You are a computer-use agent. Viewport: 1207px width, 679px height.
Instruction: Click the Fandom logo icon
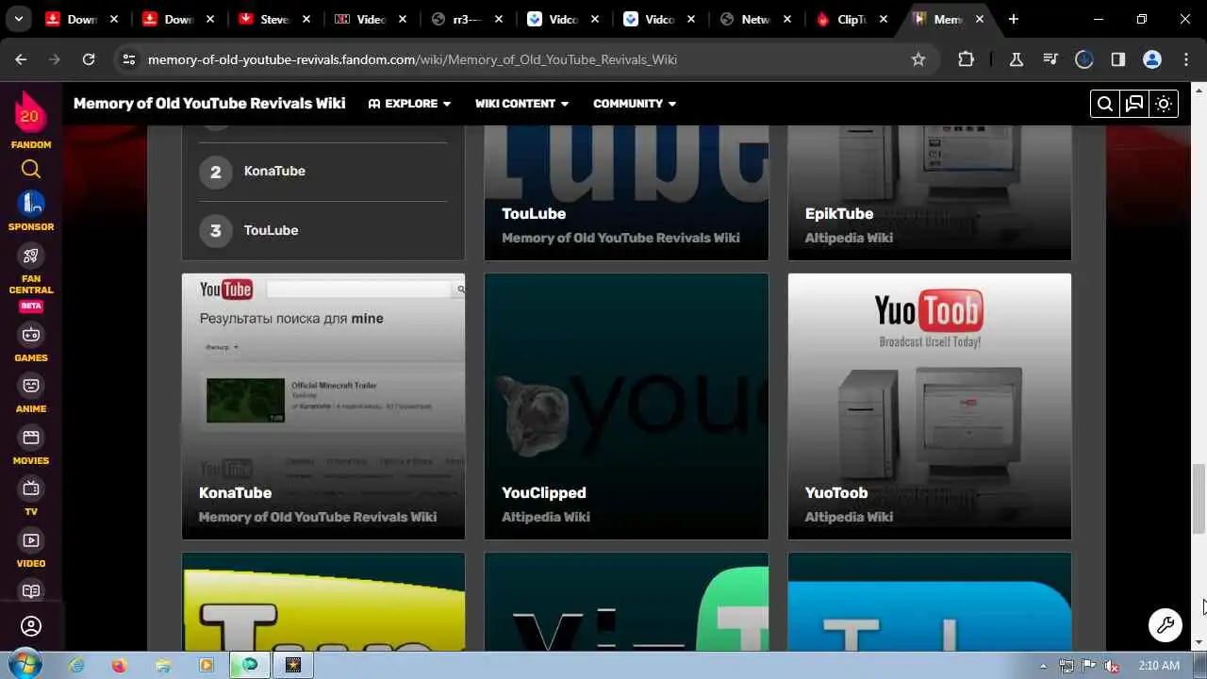click(x=30, y=114)
